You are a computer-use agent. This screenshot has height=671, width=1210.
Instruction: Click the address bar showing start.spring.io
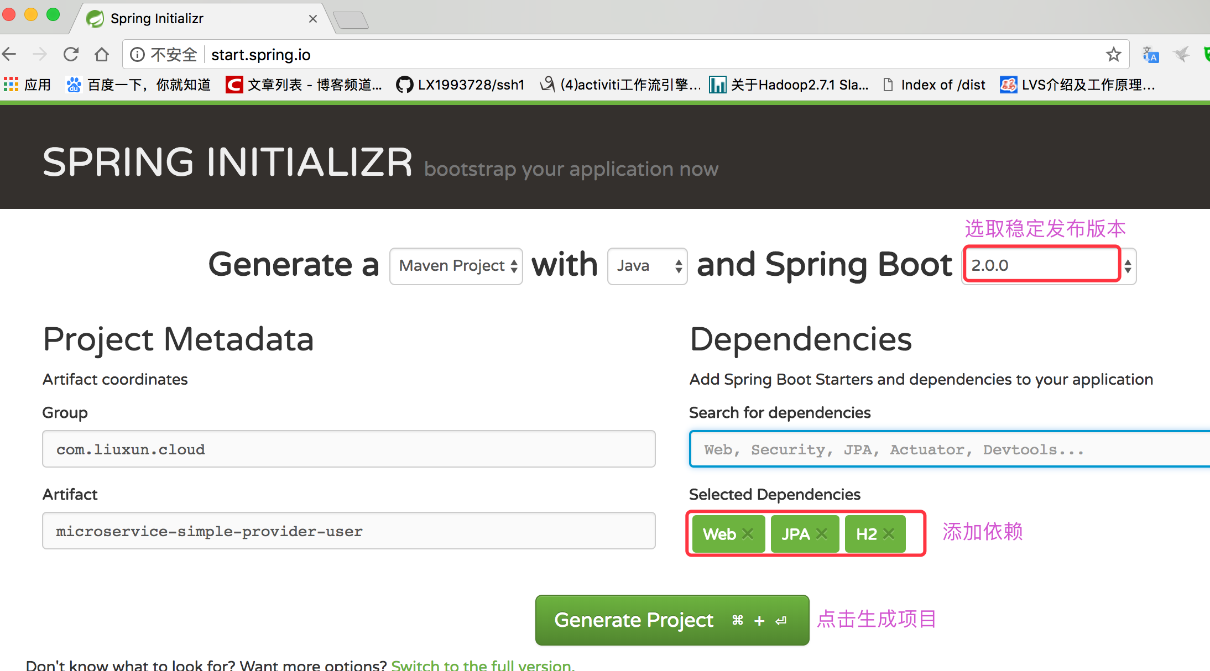tap(625, 54)
